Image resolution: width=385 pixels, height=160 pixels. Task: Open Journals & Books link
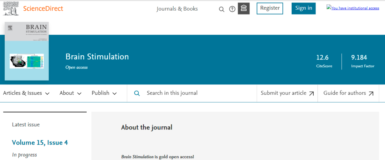(177, 9)
